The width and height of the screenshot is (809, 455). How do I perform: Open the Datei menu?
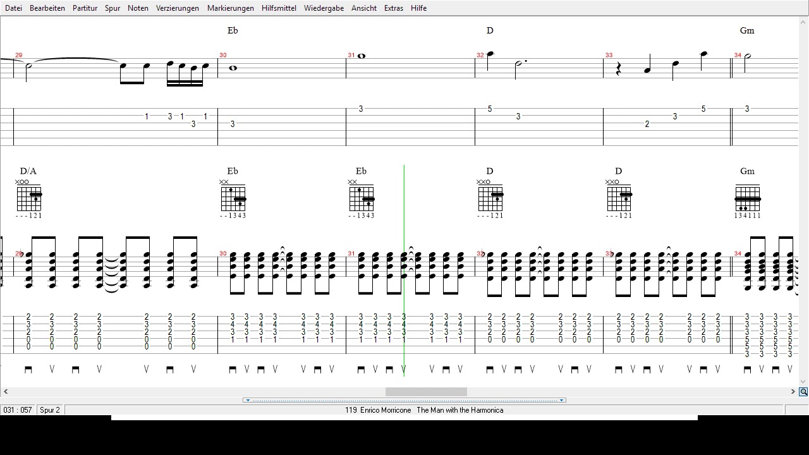[13, 8]
